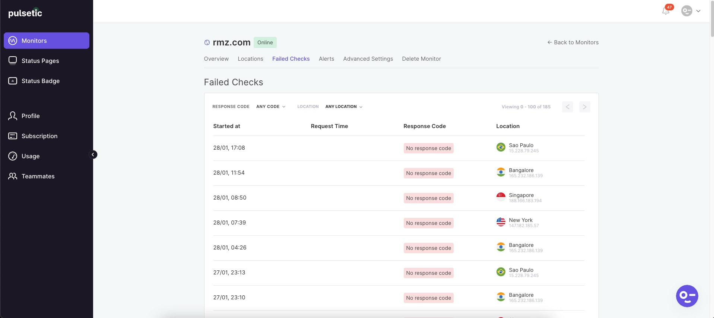Click the US flag next to New York
The image size is (714, 318).
click(x=501, y=222)
